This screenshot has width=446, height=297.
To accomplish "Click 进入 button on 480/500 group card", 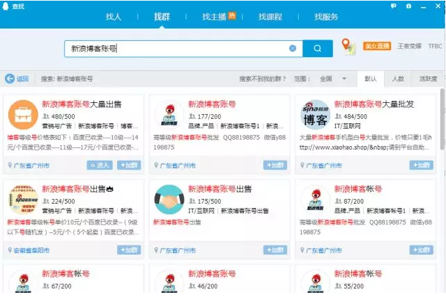I will 100,165.
